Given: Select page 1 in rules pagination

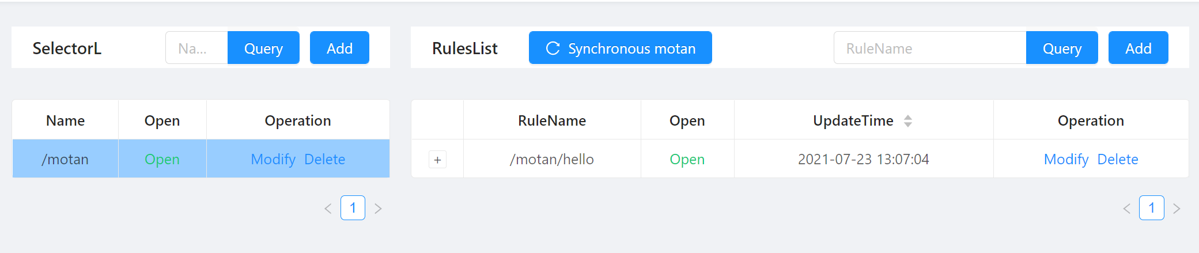Looking at the screenshot, I should [x=1151, y=208].
